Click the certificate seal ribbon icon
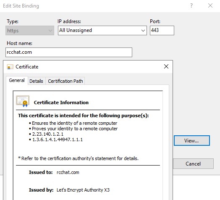 point(23,101)
